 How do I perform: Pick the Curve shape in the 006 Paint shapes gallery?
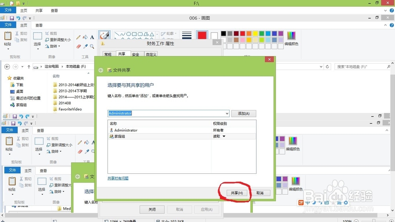[x=123, y=34]
